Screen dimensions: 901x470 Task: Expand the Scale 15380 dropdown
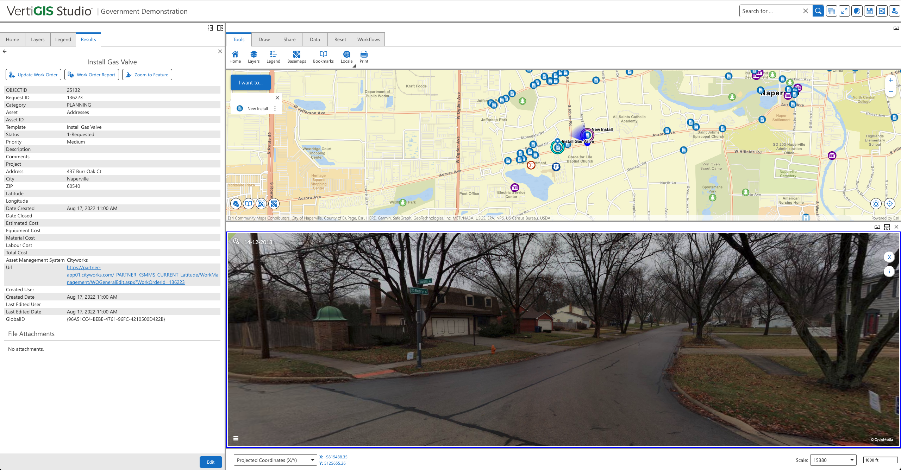(833, 460)
